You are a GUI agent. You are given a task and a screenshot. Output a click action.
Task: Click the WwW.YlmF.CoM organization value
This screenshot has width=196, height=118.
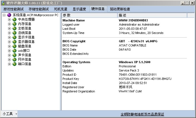pyautogui.click(x=130, y=92)
